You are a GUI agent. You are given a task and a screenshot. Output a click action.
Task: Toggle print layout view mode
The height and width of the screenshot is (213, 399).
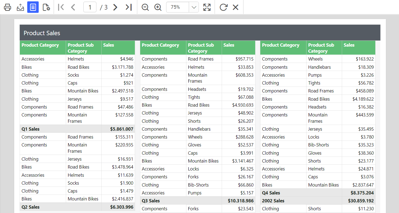point(33,7)
